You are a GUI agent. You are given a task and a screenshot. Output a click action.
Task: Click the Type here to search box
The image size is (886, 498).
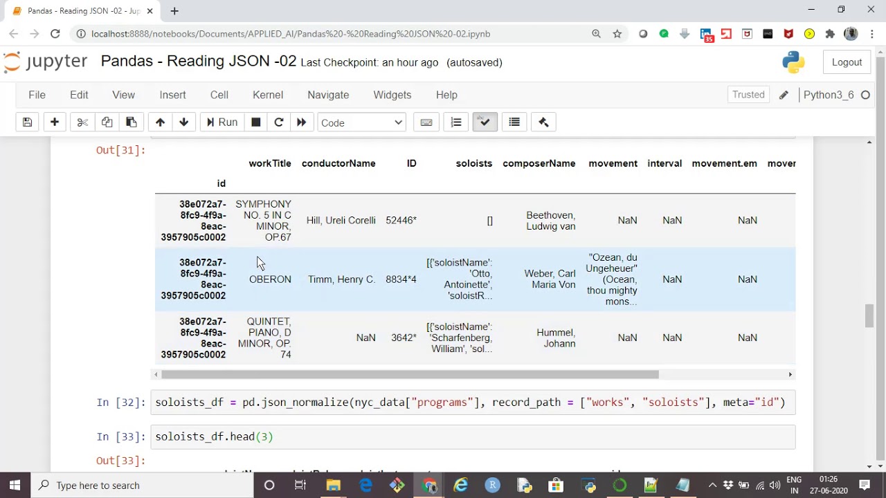142,485
